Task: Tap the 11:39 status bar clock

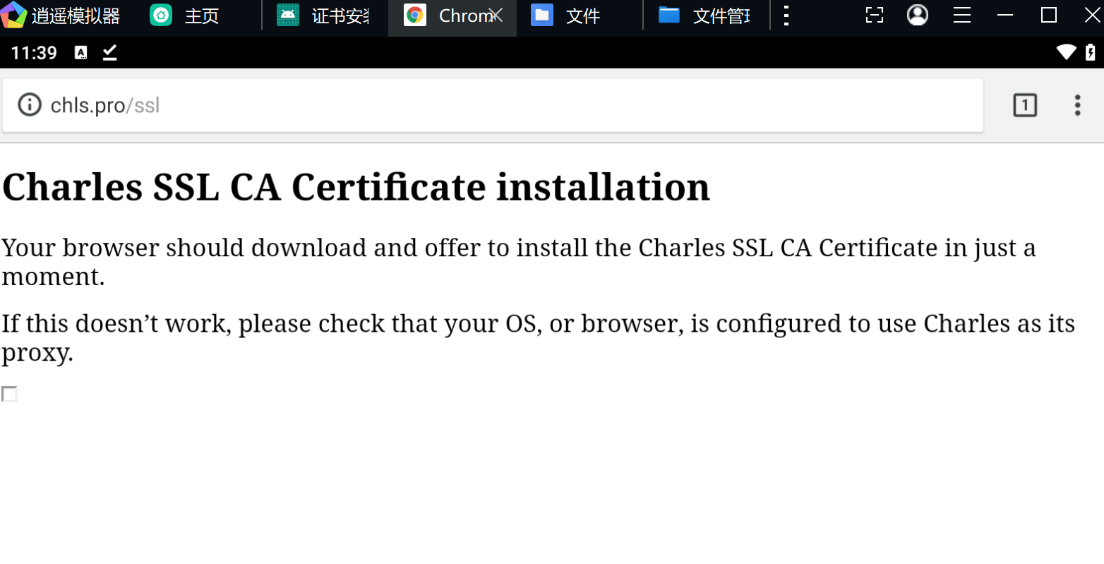Action: coord(34,53)
